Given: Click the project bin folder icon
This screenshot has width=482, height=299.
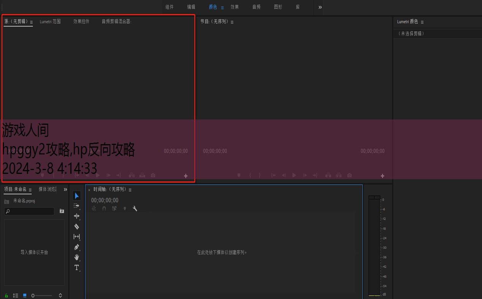Looking at the screenshot, I should pos(6,201).
